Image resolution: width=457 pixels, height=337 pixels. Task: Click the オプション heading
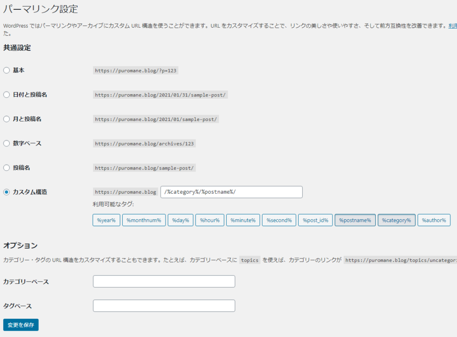tap(21, 245)
